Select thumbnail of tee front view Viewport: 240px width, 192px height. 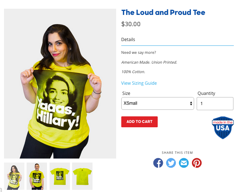[x=60, y=176]
